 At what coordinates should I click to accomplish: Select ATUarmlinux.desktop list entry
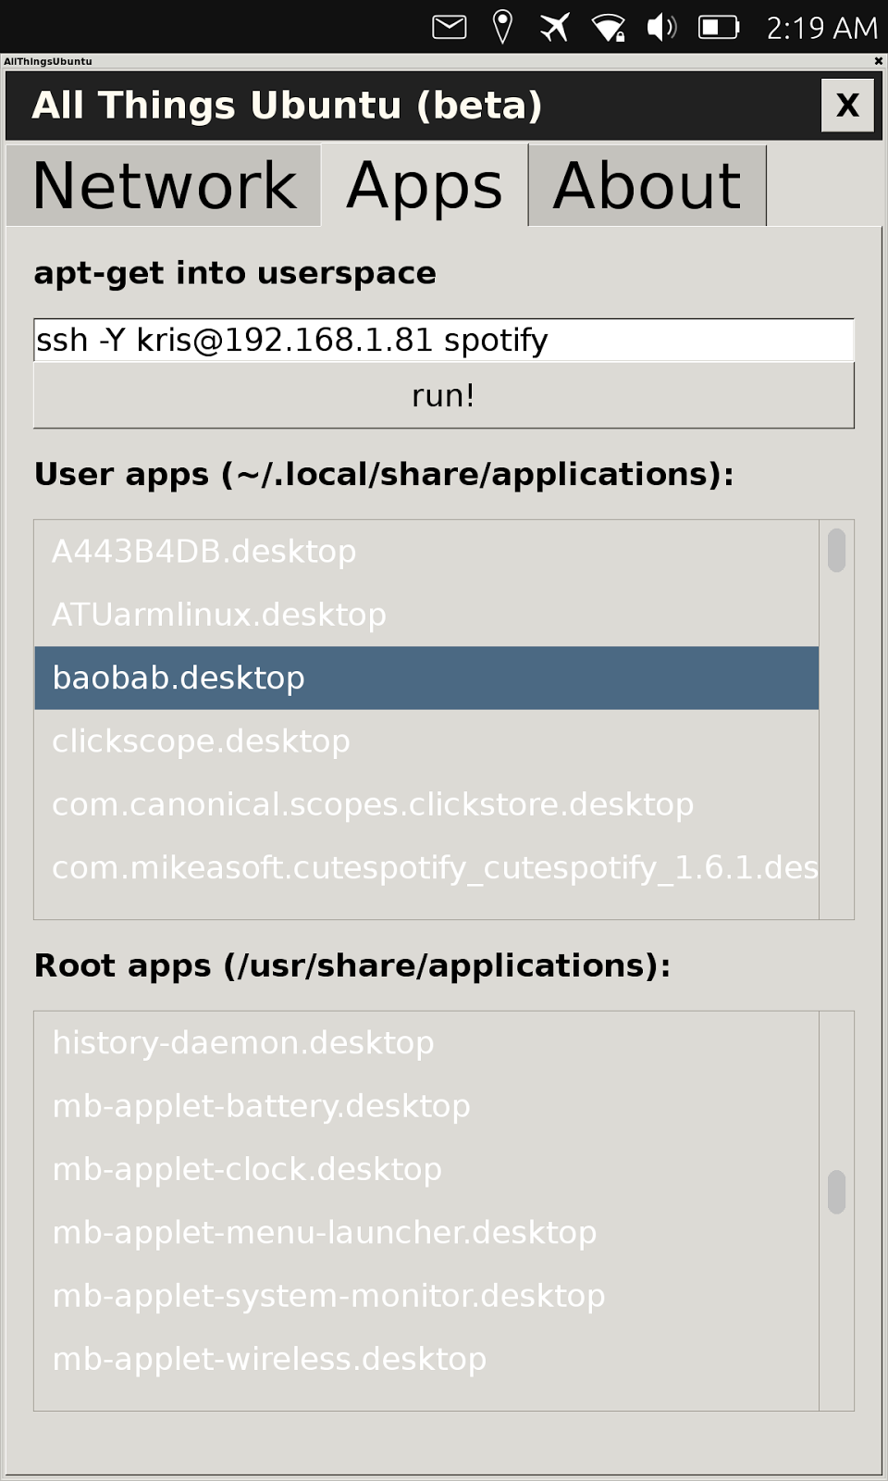[426, 615]
